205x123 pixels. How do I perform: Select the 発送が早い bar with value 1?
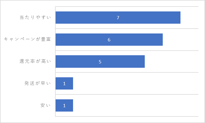[64, 84]
